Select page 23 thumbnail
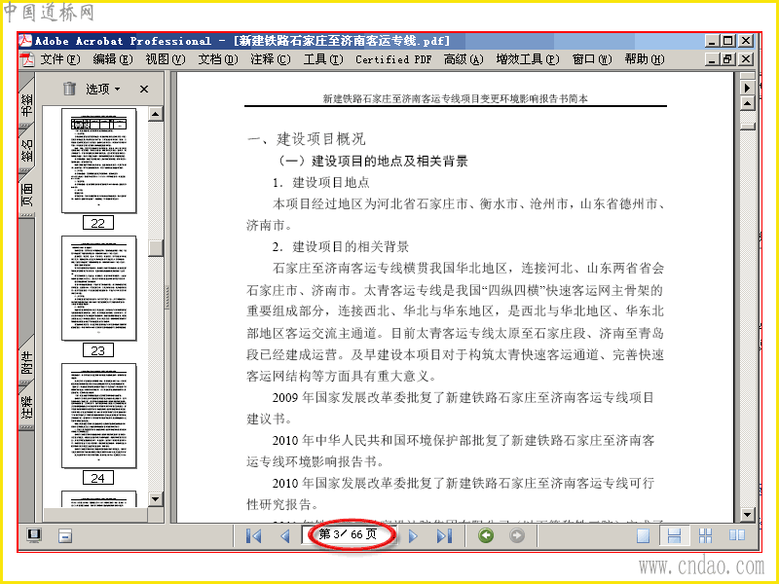 click(x=99, y=288)
